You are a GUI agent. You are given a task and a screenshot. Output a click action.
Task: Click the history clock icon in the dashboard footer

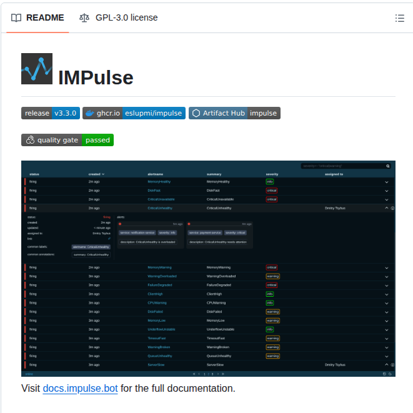(x=384, y=374)
